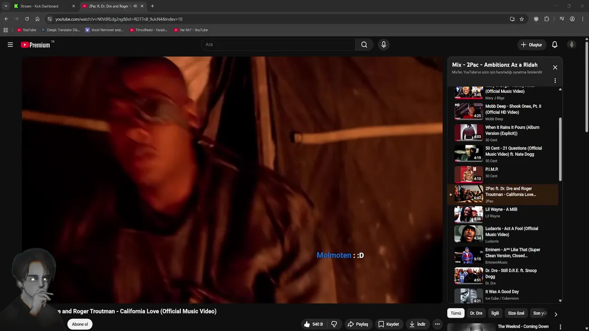
Task: Play It Was A Good Day
Action: (x=502, y=295)
